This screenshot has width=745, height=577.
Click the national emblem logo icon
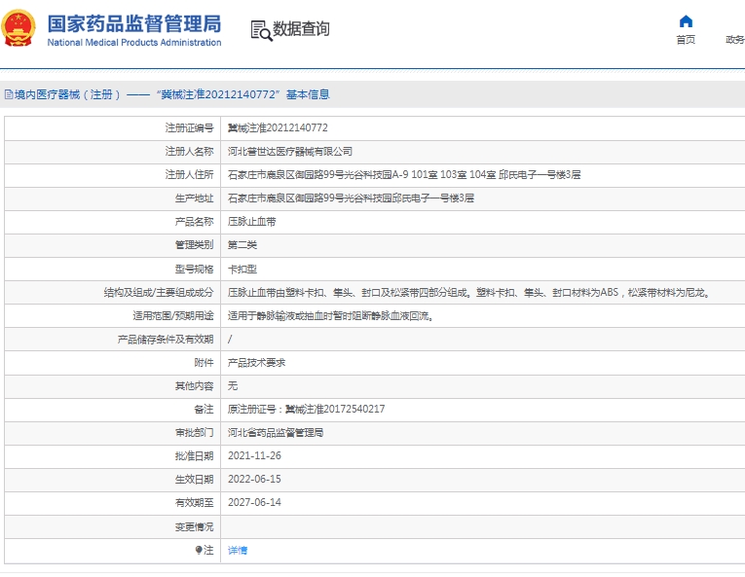(21, 29)
